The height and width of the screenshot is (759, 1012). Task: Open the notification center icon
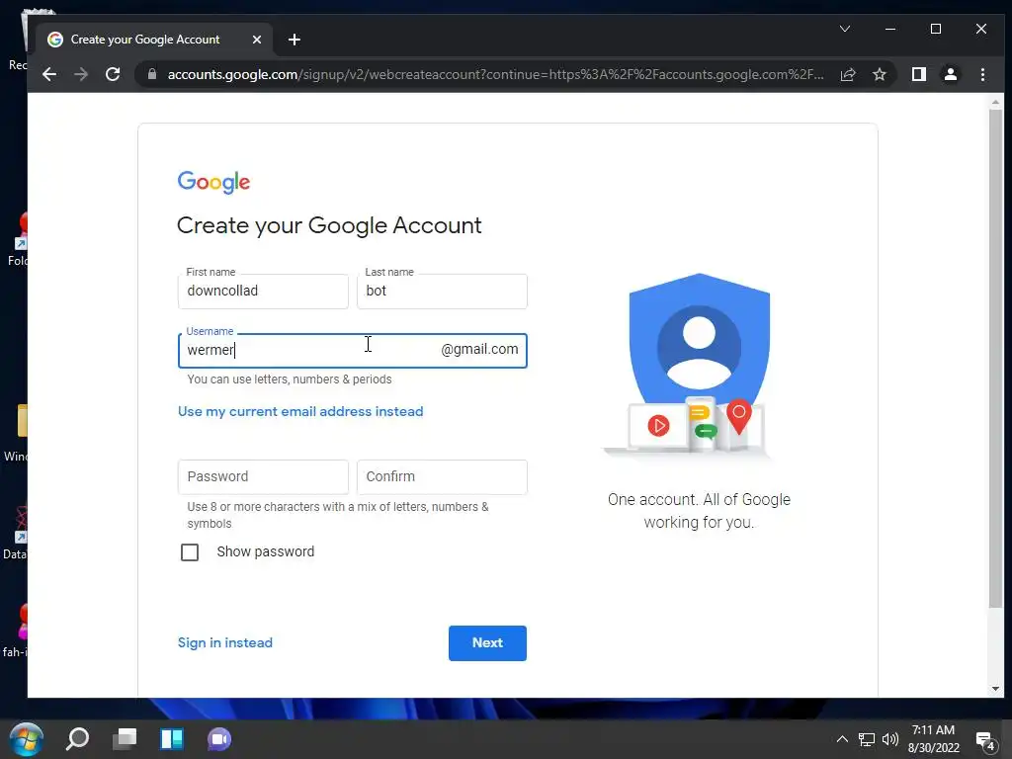[985, 741]
